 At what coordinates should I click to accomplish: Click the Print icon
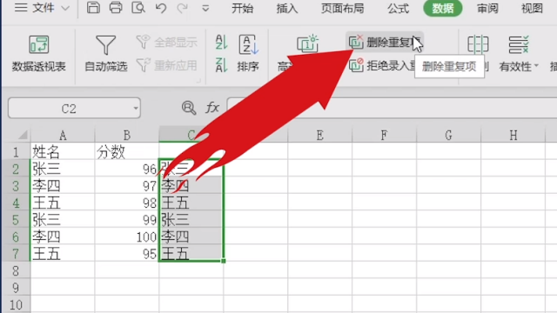(x=116, y=8)
